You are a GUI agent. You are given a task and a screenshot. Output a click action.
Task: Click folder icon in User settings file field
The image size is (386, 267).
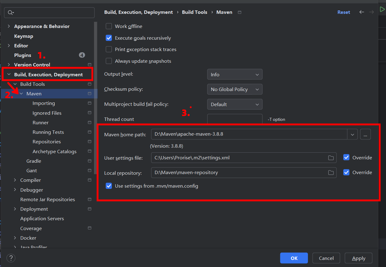(331, 158)
